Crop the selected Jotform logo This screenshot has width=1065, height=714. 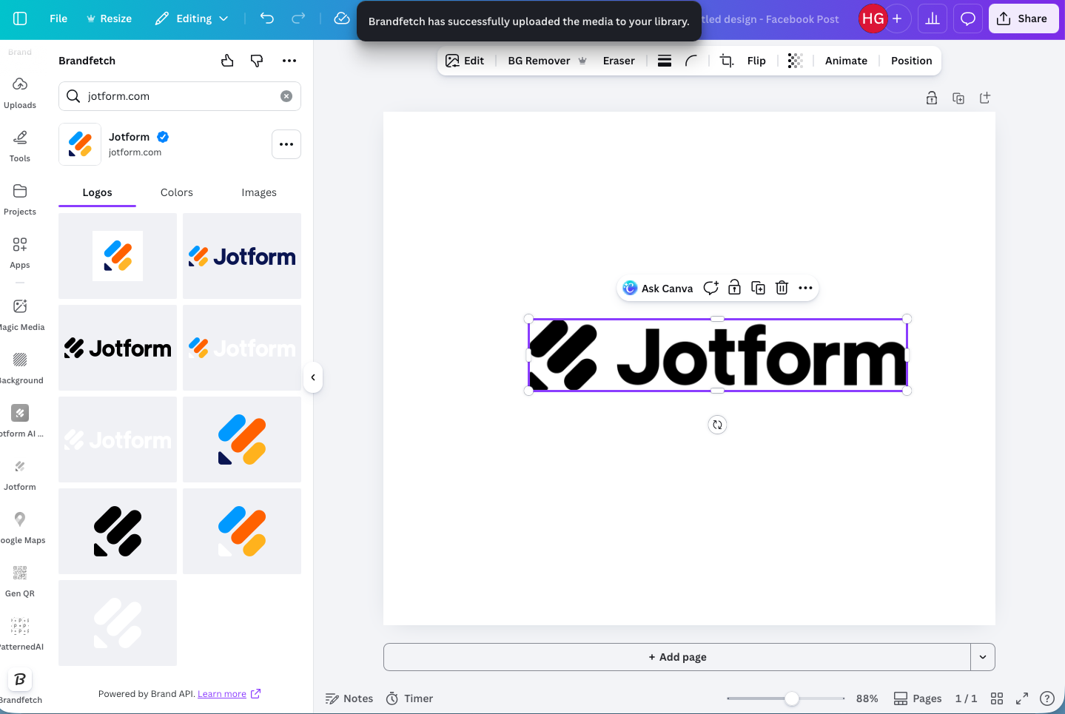[x=726, y=60]
